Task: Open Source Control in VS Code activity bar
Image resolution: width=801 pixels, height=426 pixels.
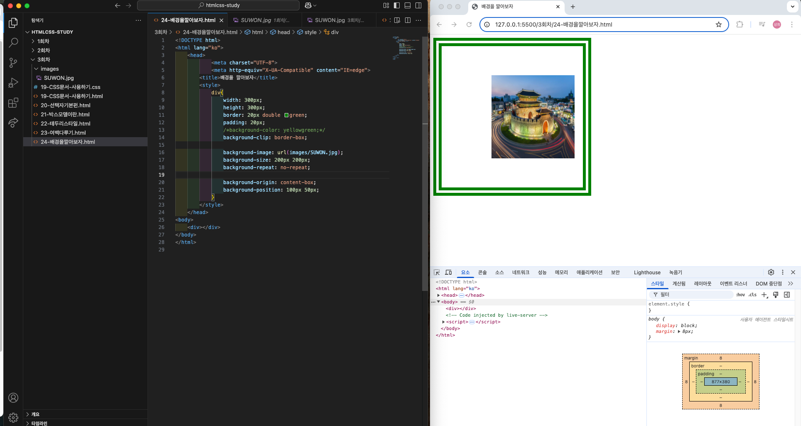Action: tap(13, 63)
